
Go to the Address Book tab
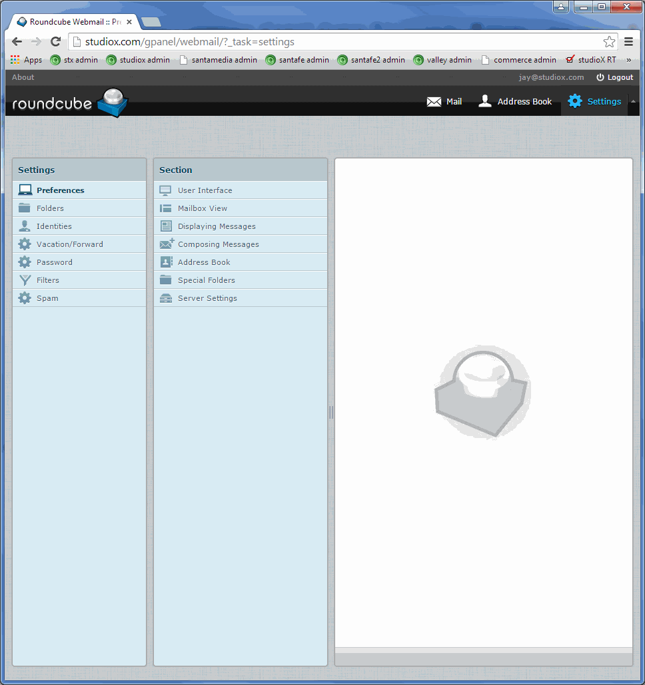(x=515, y=102)
